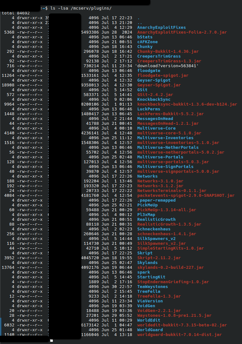Click the Schneckenhaus directory name
This screenshot has width=242, height=344.
154,229
